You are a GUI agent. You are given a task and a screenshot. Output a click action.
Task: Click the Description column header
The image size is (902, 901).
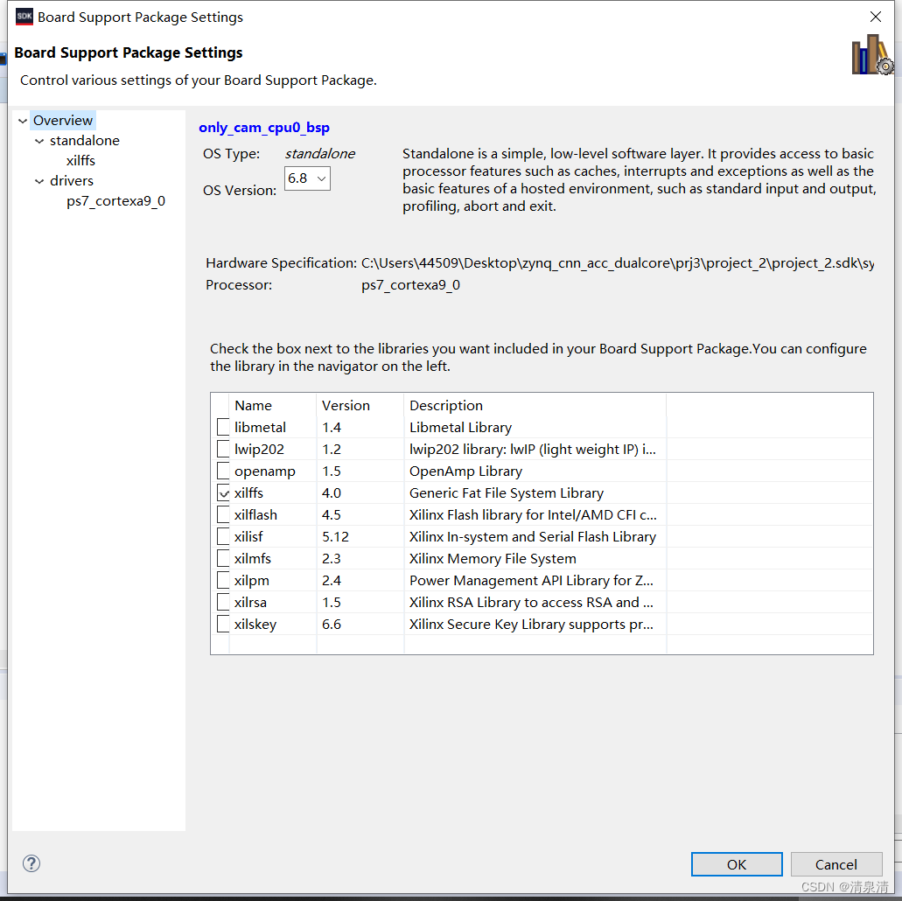point(535,405)
